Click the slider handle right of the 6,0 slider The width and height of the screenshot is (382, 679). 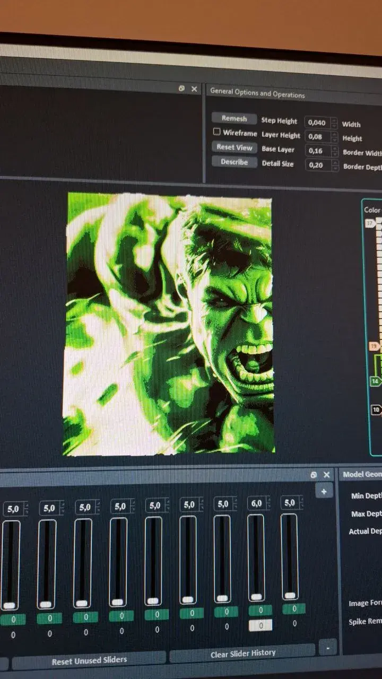[x=290, y=596]
